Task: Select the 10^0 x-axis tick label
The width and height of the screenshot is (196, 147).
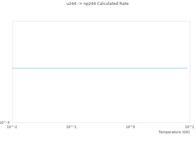Action: coord(130,127)
